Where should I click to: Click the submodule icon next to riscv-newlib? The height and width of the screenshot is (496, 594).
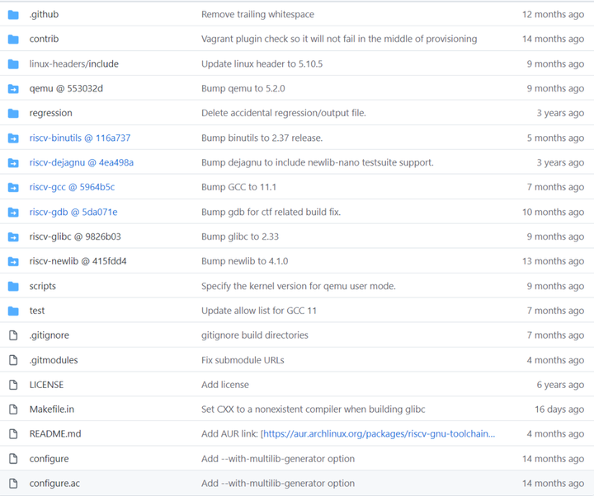click(13, 262)
